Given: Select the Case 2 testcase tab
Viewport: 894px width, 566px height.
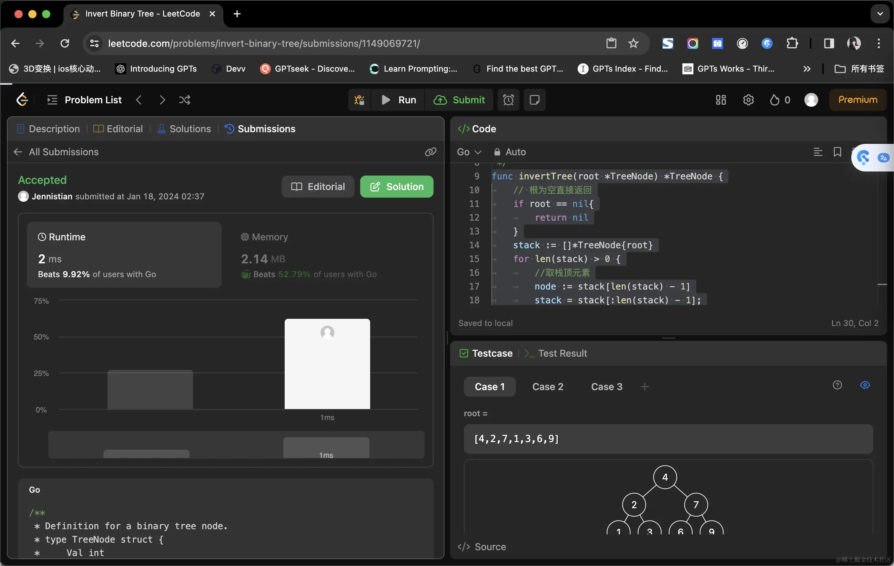Looking at the screenshot, I should point(547,387).
